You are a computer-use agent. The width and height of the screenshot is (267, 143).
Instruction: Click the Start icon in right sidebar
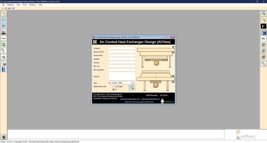[263, 13]
